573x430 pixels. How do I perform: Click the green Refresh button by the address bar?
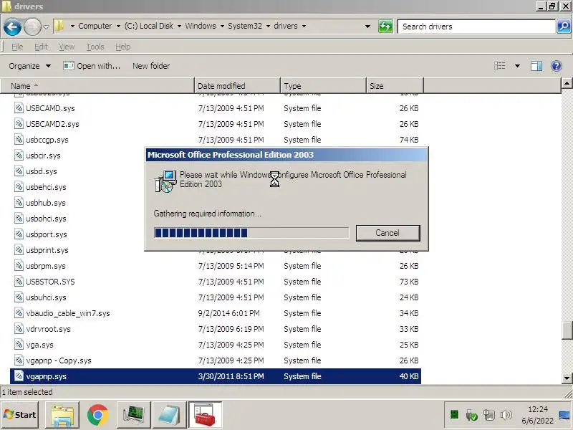coord(385,27)
